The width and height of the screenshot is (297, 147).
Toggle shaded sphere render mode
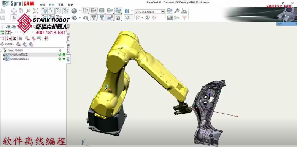(x=74, y=11)
